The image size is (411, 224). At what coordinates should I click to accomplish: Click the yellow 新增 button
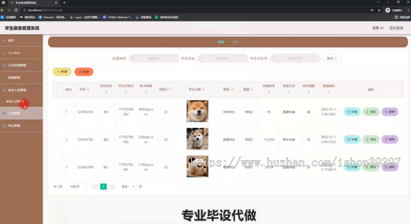[x=62, y=71]
